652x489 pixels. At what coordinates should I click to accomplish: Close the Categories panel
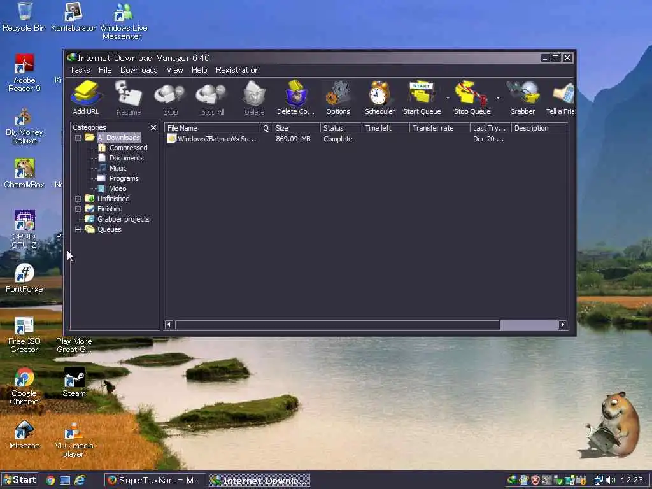point(153,127)
